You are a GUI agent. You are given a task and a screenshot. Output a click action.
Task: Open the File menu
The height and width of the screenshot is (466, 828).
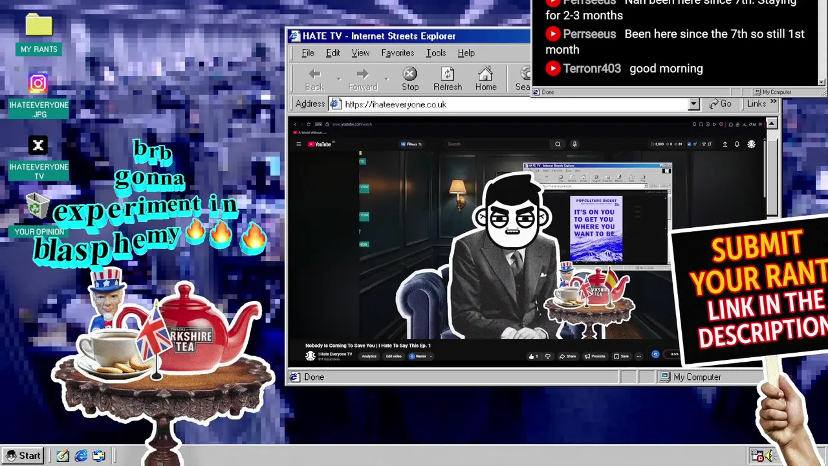[x=308, y=53]
